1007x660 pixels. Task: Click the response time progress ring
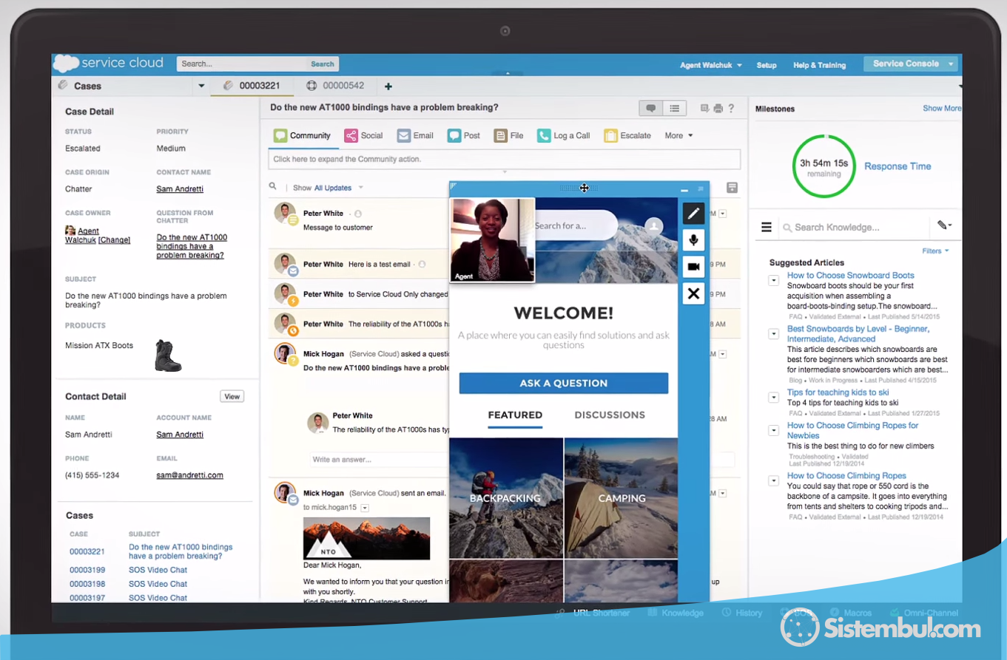[824, 166]
